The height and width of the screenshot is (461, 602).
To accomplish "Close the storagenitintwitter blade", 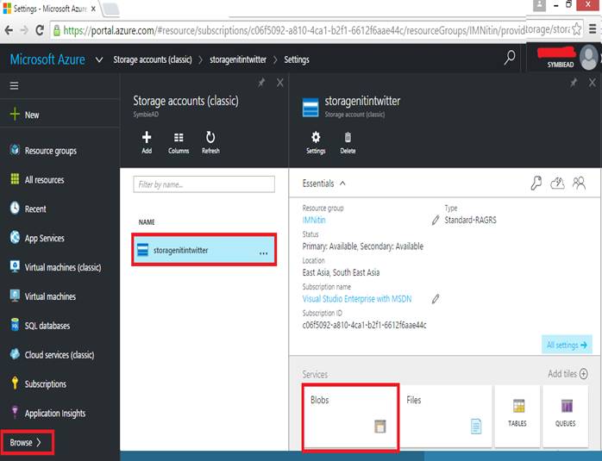I will [593, 83].
